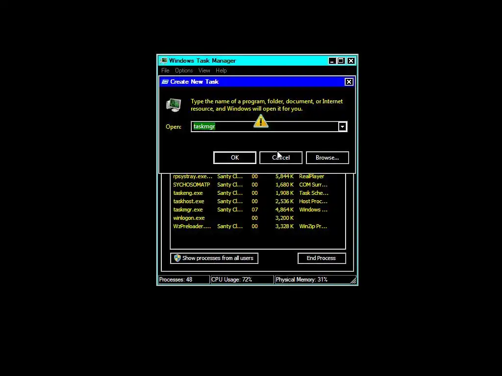
Task: Click the Cancel button
Action: (281, 158)
